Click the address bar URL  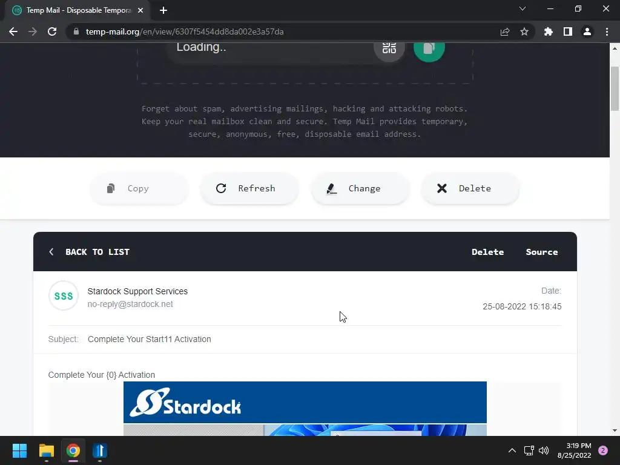tap(185, 31)
